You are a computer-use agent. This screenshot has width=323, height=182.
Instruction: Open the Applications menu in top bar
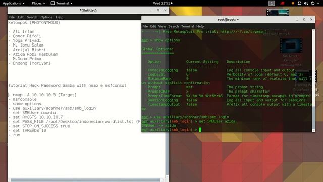[x=14, y=3]
